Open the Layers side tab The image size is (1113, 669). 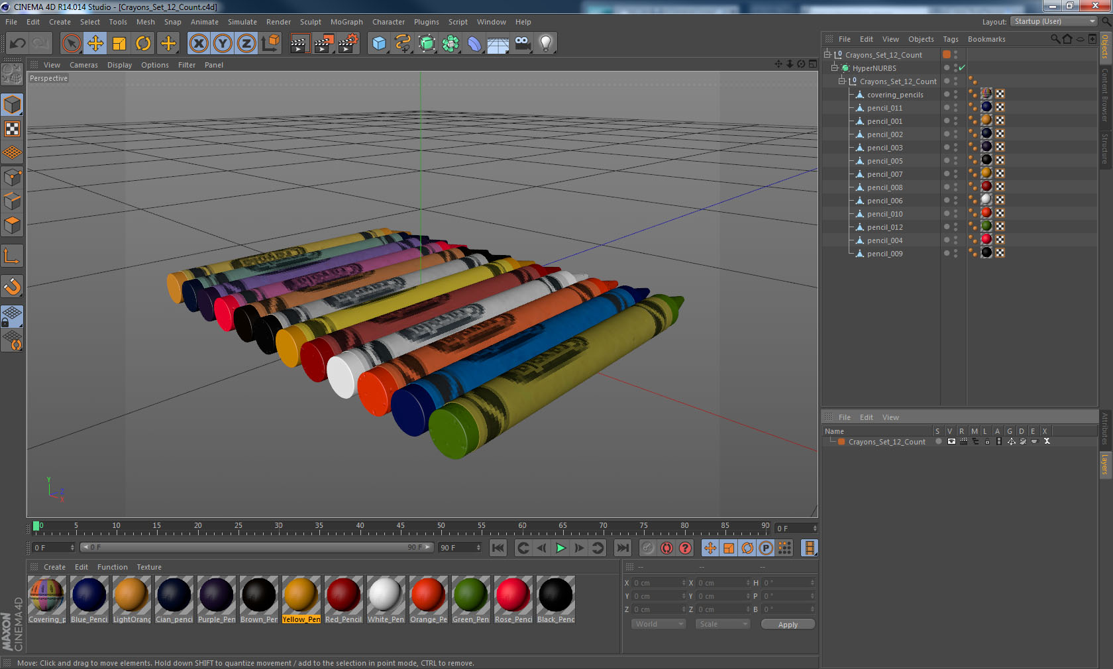coord(1105,464)
